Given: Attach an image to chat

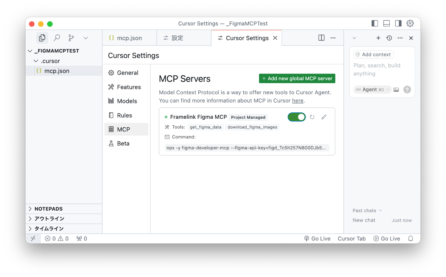Looking at the screenshot, I should [396, 89].
